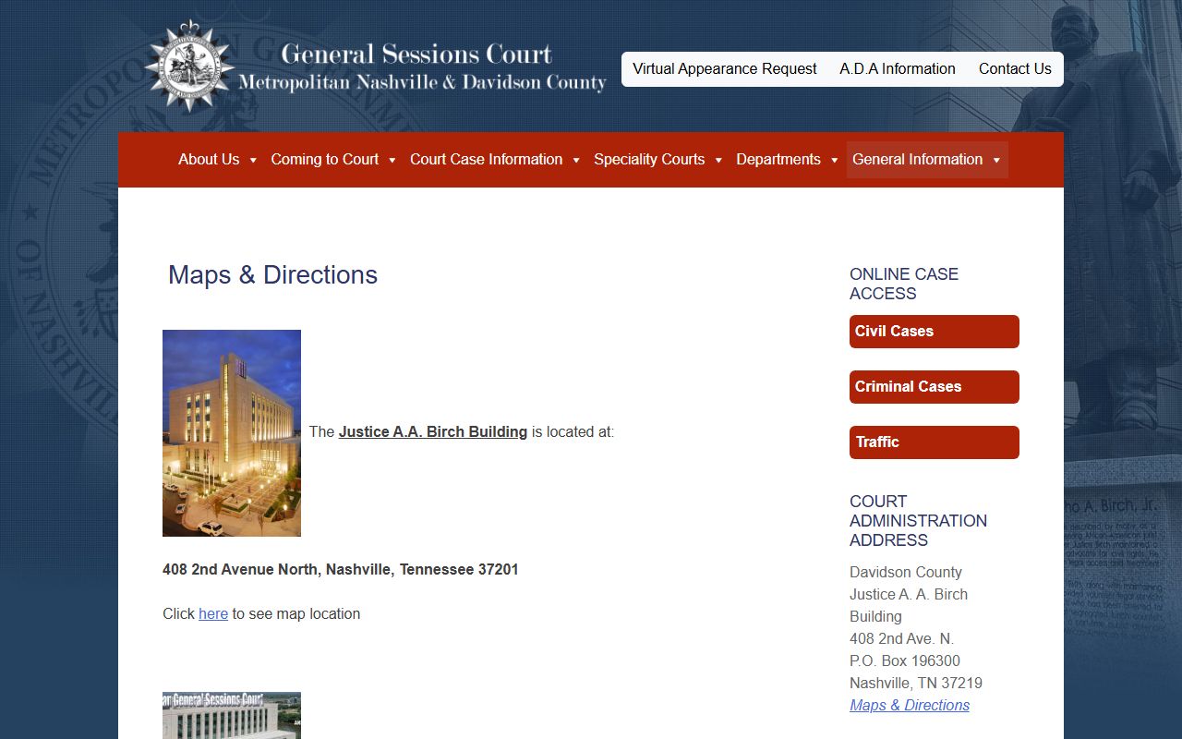Click the COURT ADMINISTRATION ADDRESS heading
Image resolution: width=1182 pixels, height=739 pixels.
pos(918,521)
